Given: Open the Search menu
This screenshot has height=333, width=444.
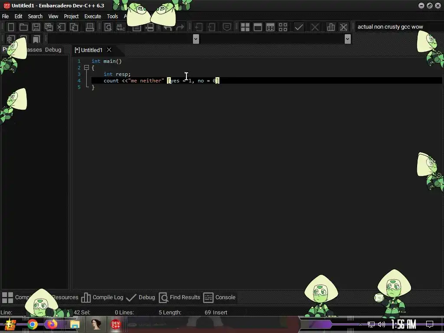Looking at the screenshot, I should 35,16.
